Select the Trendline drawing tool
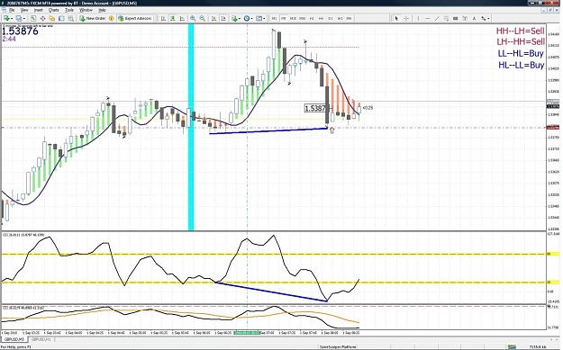This screenshot has height=350, width=563. (x=437, y=18)
